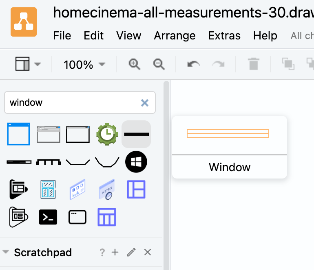The height and width of the screenshot is (270, 314).
Task: Edit the Scratchpad using pencil icon
Action: [x=131, y=253]
